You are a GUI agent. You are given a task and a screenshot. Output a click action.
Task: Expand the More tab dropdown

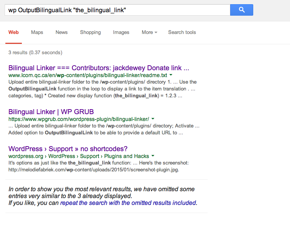click(149, 32)
